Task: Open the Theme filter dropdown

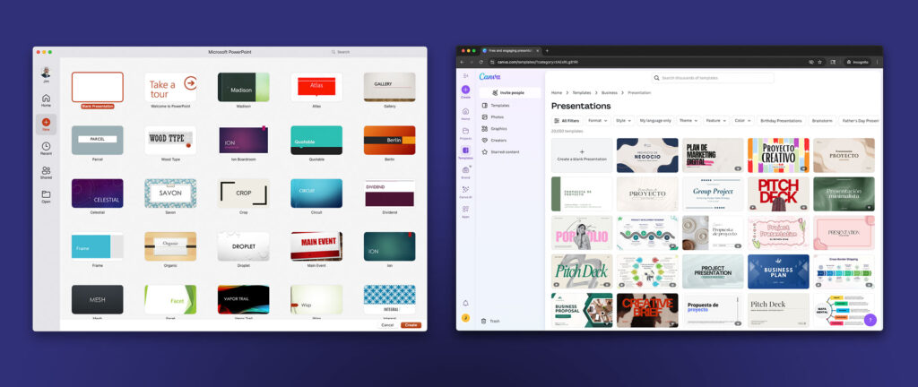Action: (x=688, y=120)
